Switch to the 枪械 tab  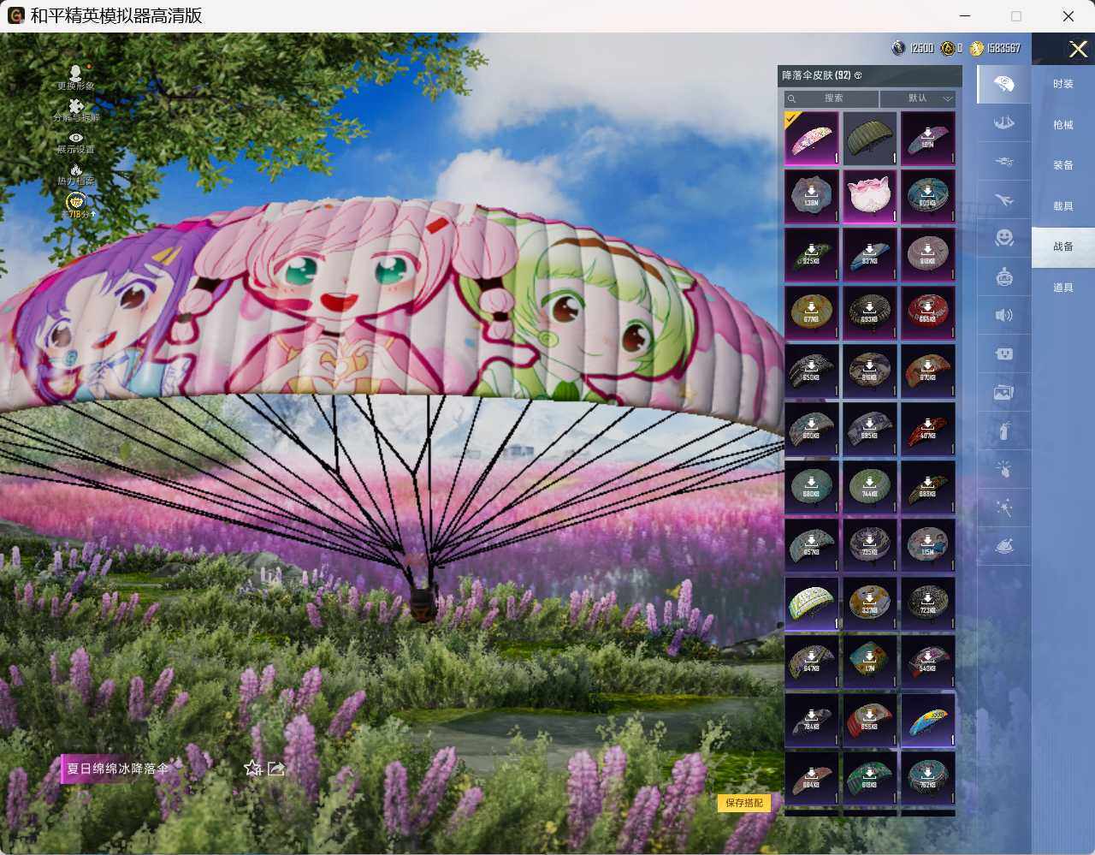click(x=1063, y=125)
